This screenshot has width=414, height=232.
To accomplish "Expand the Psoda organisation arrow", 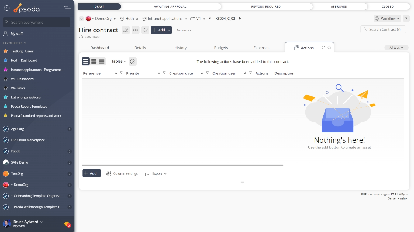I will [70, 151].
